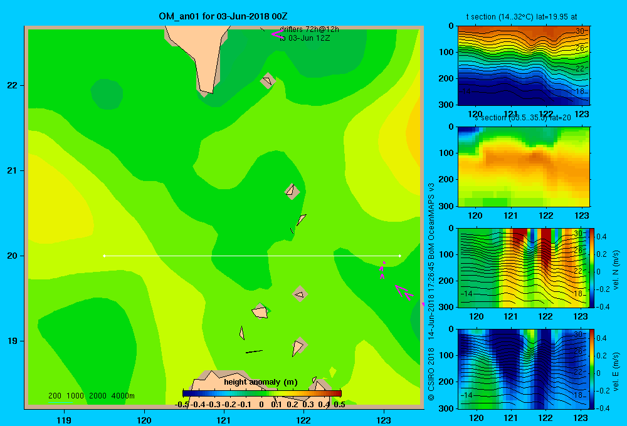This screenshot has width=627, height=426.
Task: Click the vel. E color scale bar
Action: [593, 369]
